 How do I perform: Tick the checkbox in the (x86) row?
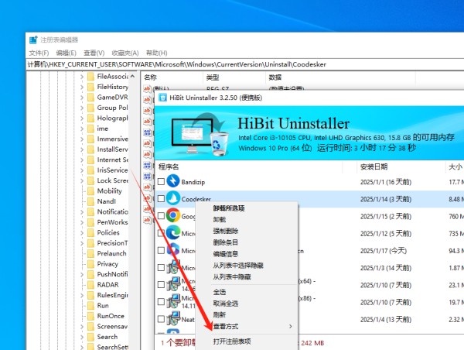[x=161, y=302]
